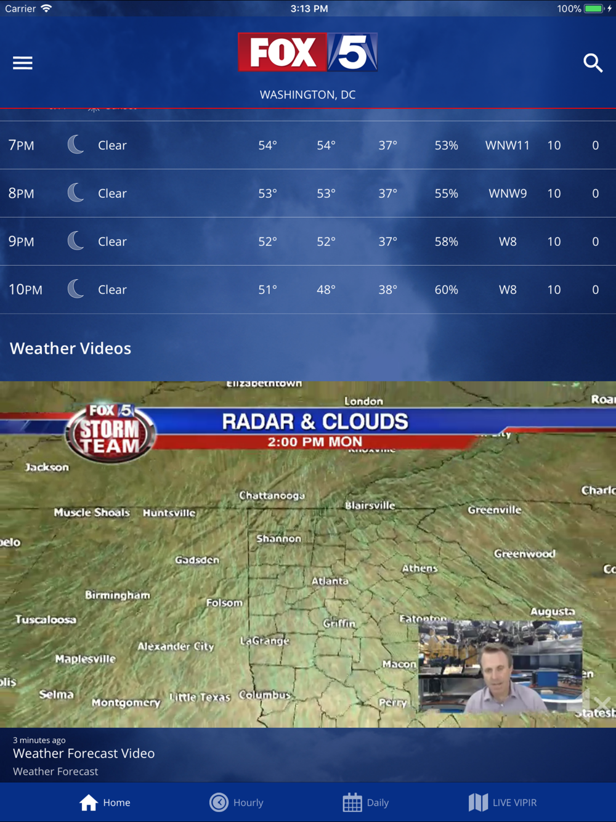Tap the battery status icon
The width and height of the screenshot is (616, 822).
point(594,9)
